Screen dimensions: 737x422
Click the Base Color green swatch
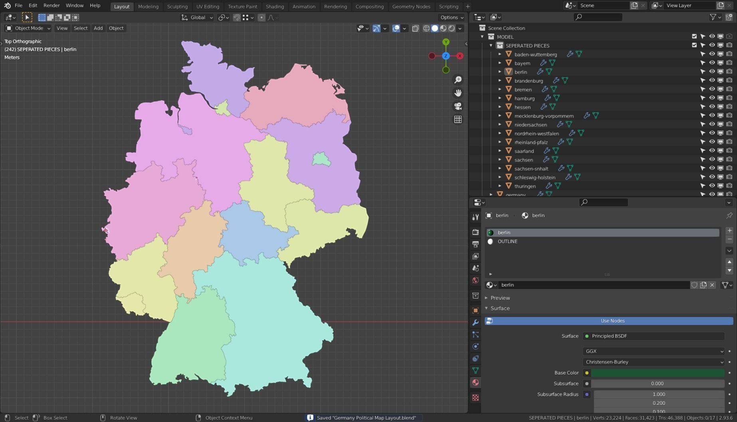coord(658,373)
